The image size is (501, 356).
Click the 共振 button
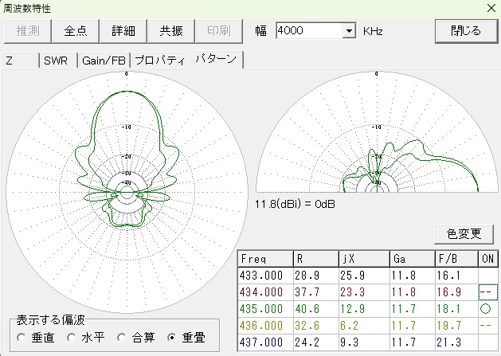coord(171,31)
